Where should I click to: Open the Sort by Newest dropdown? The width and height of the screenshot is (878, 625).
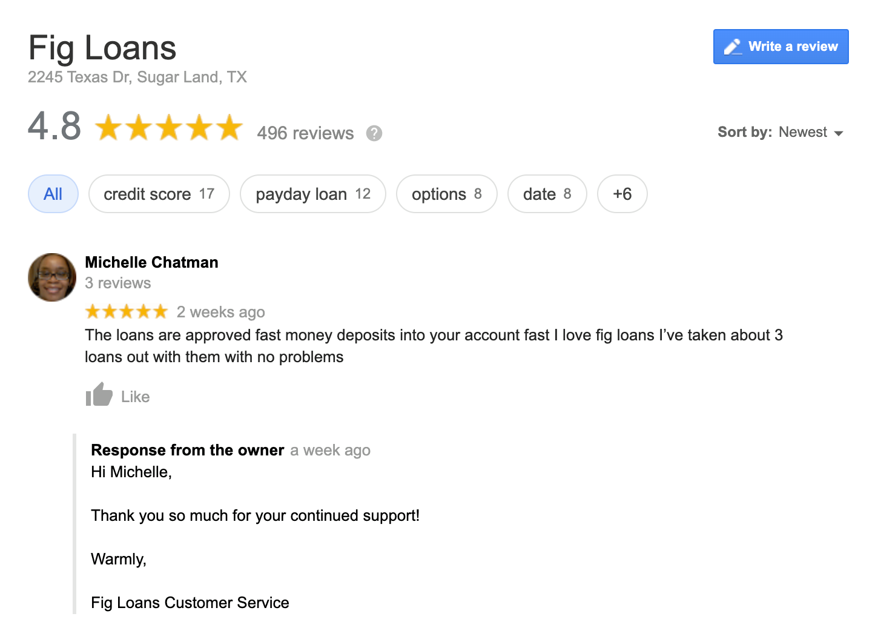point(781,132)
